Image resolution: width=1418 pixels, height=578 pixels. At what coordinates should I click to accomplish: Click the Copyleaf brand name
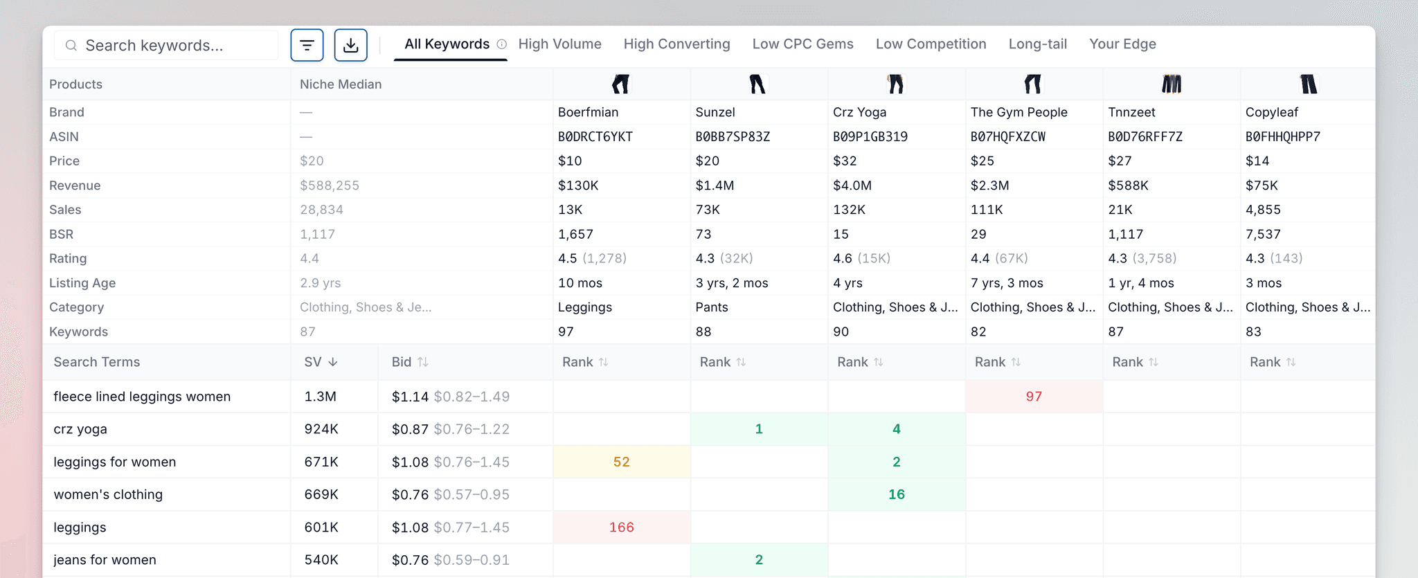click(1272, 112)
